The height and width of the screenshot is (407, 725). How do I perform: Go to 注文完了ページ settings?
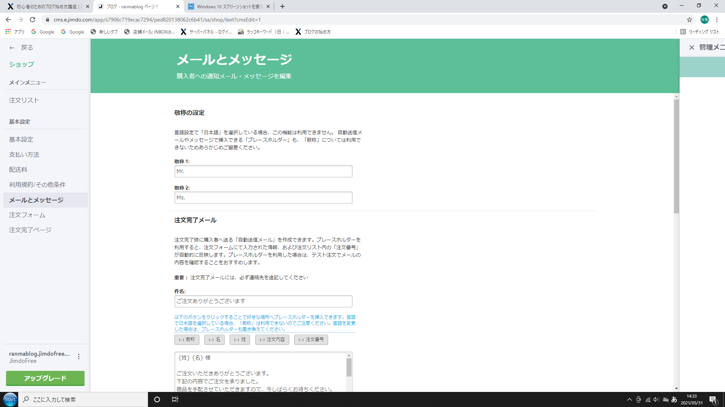click(x=30, y=230)
